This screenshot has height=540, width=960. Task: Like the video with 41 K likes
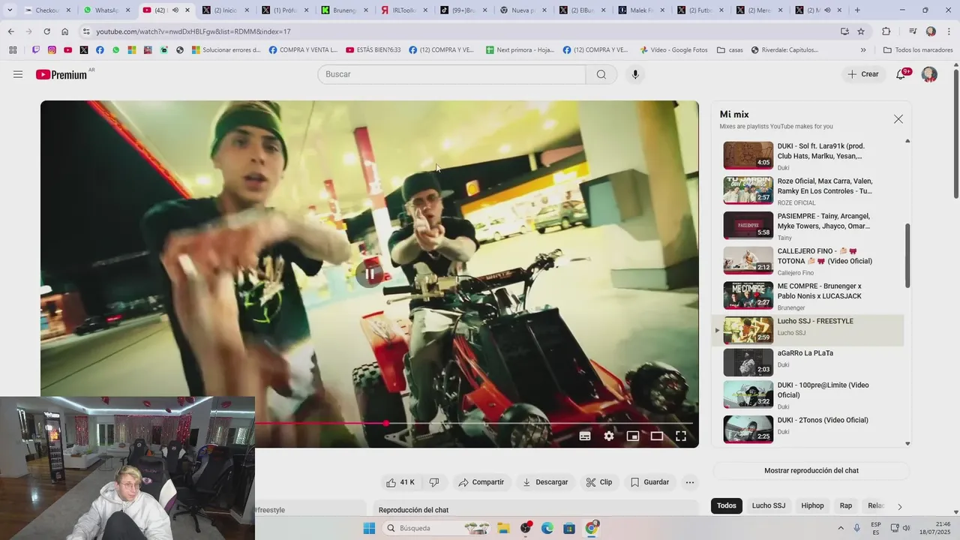click(400, 482)
